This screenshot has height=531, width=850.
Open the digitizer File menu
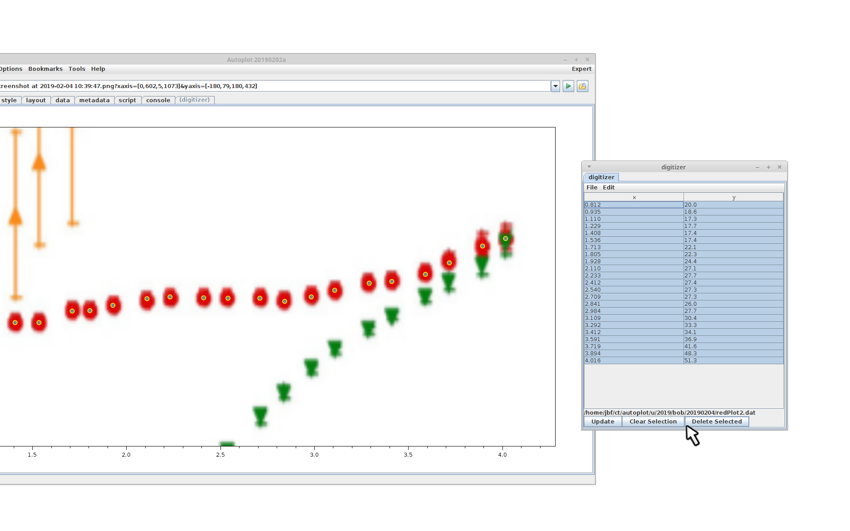(592, 188)
